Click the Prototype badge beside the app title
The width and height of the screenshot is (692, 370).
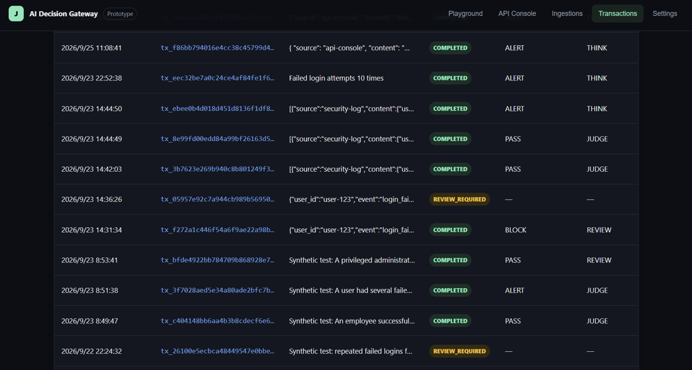tap(120, 14)
